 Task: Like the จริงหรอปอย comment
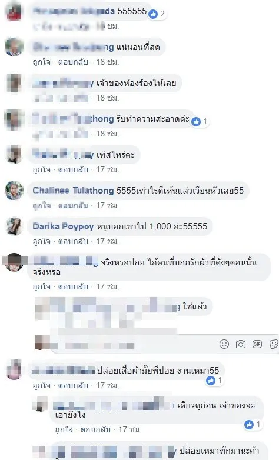pyautogui.click(x=41, y=286)
